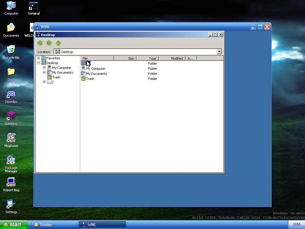Click Folder type in the Trash row
This screenshot has width=305, height=229.
point(152,79)
